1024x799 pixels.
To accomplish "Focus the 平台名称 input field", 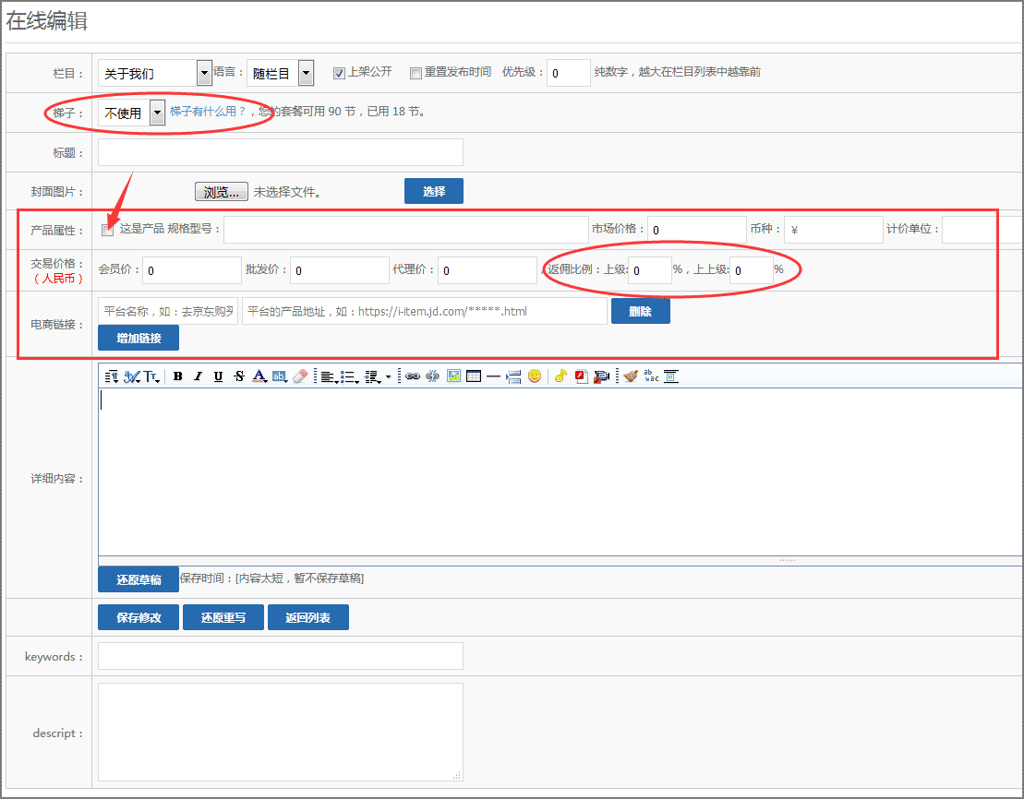I will click(x=168, y=311).
